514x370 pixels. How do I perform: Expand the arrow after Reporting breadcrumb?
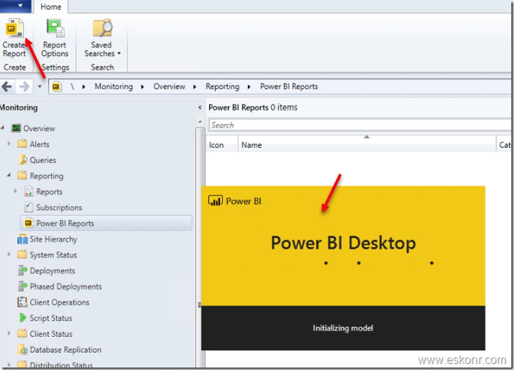249,87
